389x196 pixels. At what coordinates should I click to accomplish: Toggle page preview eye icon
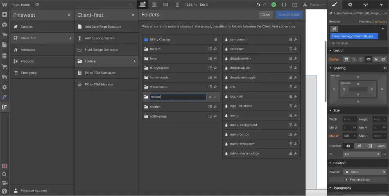pos(37,5)
